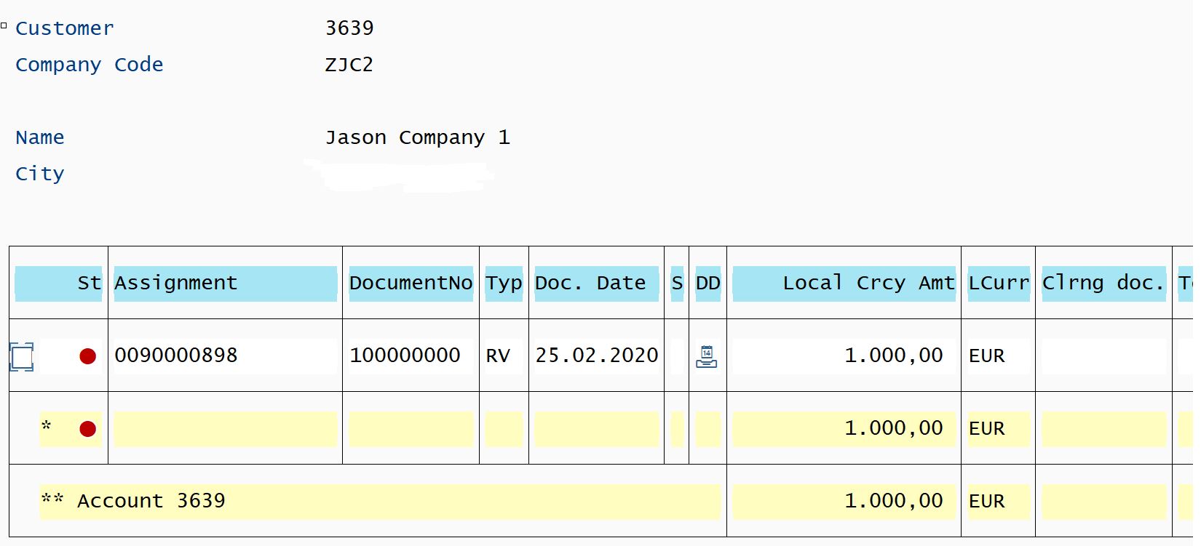This screenshot has width=1201, height=546.
Task: Click the 1.000,00 total for Account 3639
Action: click(894, 501)
